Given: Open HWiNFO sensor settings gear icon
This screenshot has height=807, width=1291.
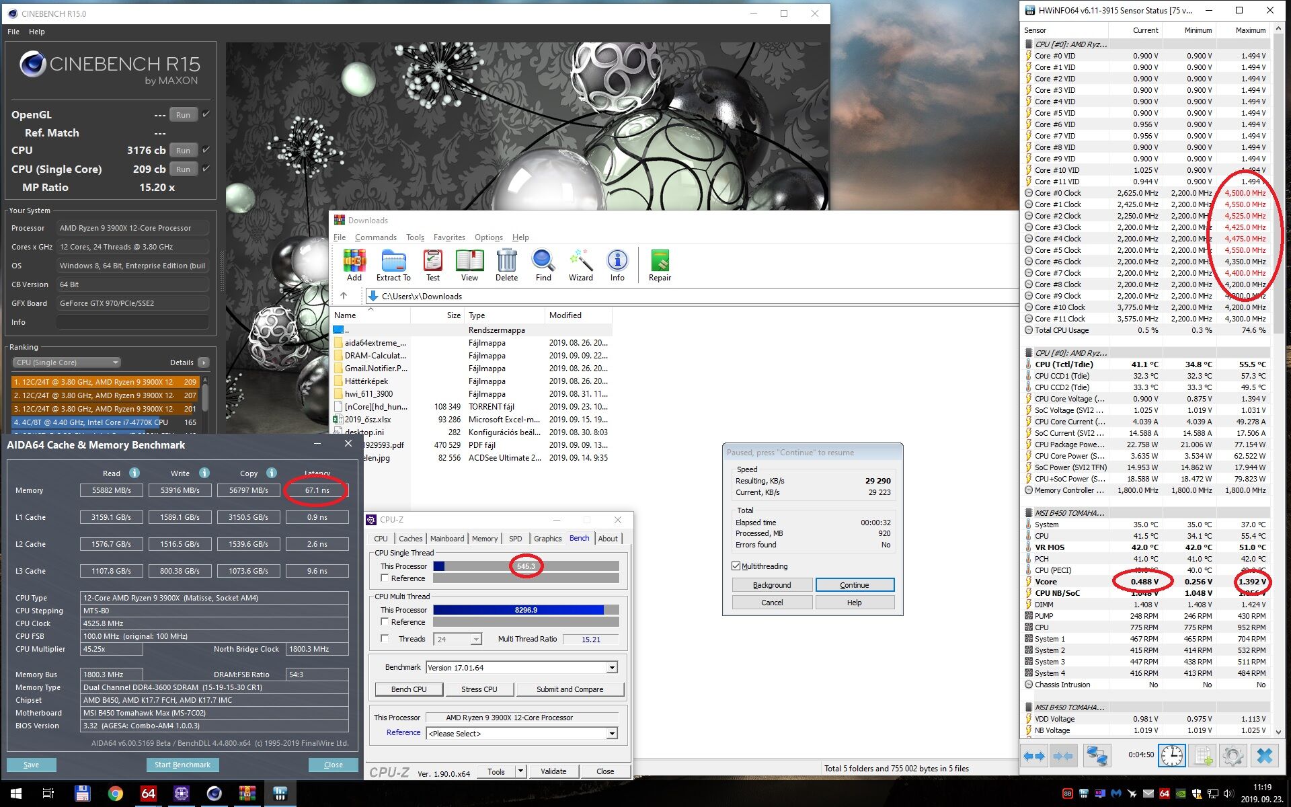Looking at the screenshot, I should pos(1233,756).
